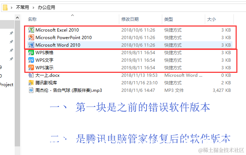The width and height of the screenshot is (246, 155).
Task: Select the Microsoft Excel 2010 shortcut icon
Action: 31,30
